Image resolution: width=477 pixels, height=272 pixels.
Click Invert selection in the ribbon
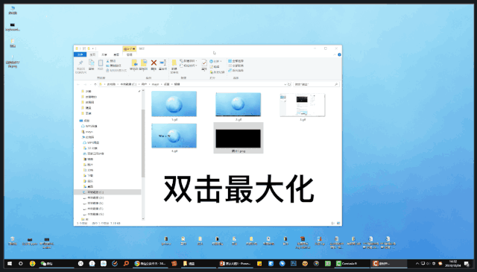pyautogui.click(x=236, y=70)
